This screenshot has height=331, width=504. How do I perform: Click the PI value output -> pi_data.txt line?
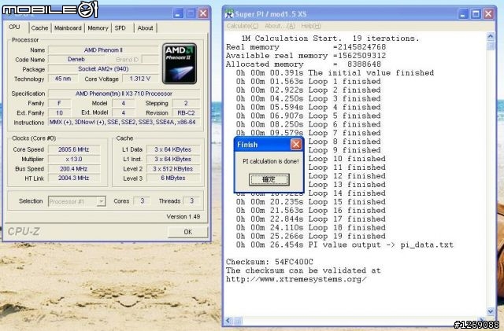click(345, 245)
